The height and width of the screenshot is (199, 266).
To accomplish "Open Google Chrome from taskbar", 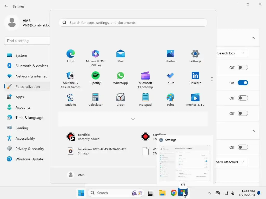I will point(174,193).
